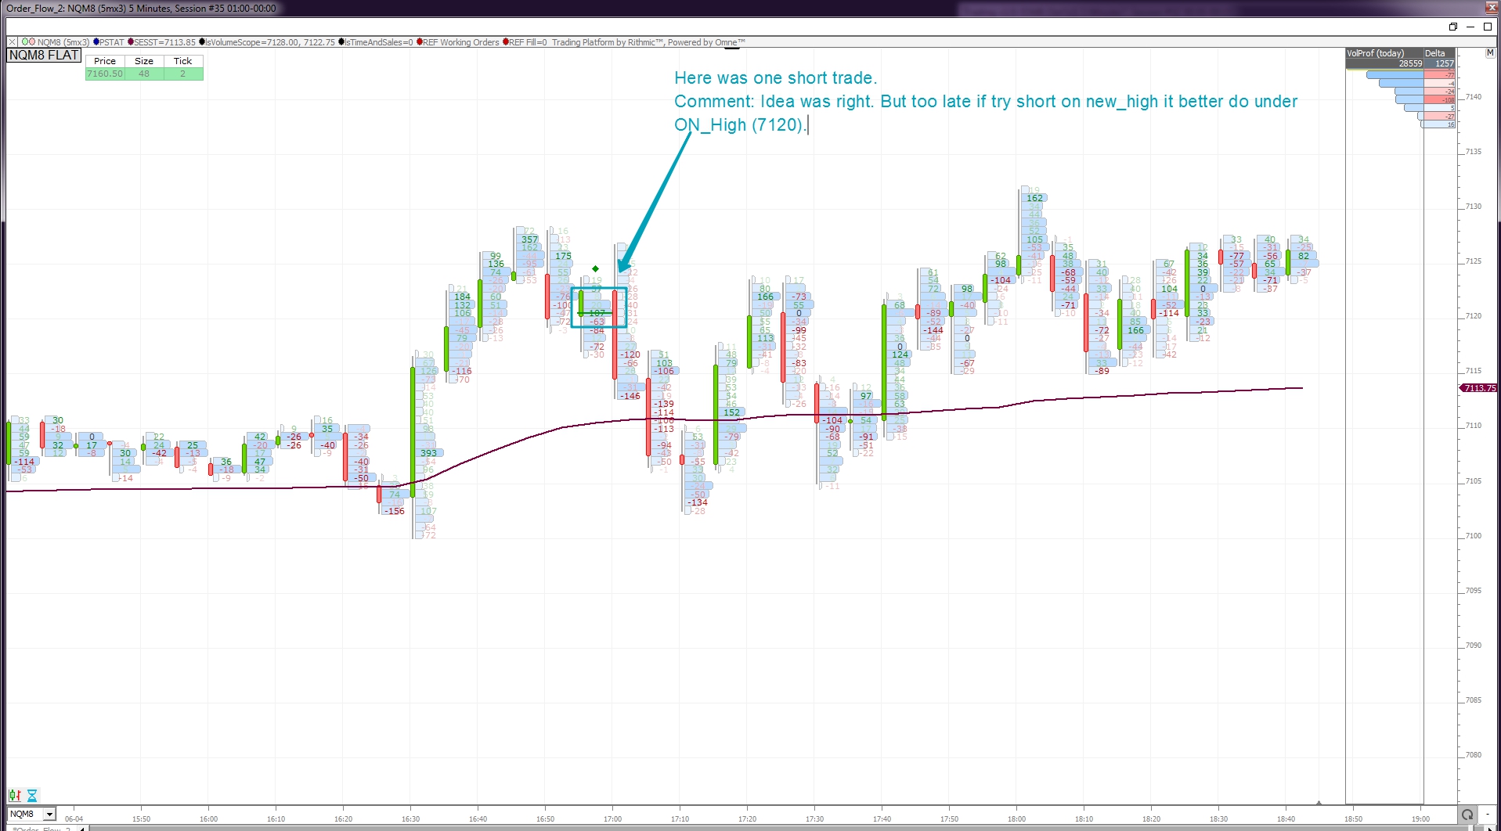Minimize the inner chart window
The width and height of the screenshot is (1501, 831).
point(1470,27)
